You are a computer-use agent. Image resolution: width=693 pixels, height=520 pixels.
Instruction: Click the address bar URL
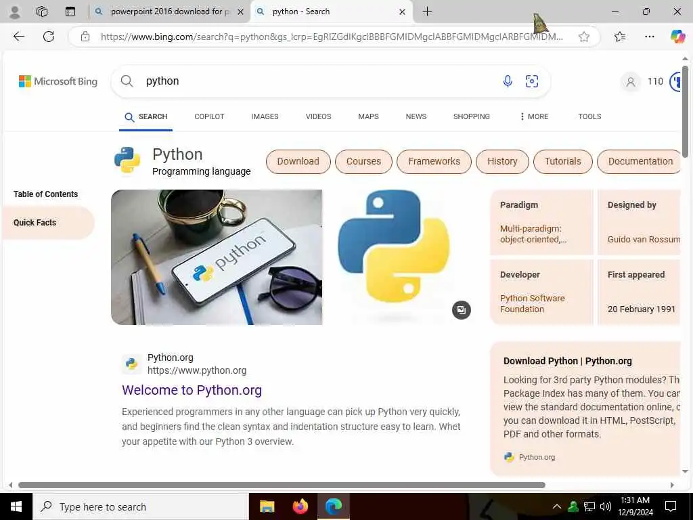[332, 37]
